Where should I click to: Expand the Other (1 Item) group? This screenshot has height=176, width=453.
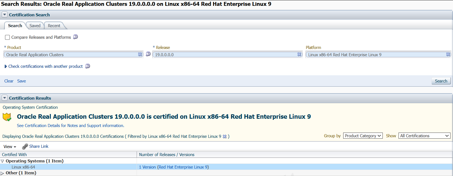coord(2,173)
